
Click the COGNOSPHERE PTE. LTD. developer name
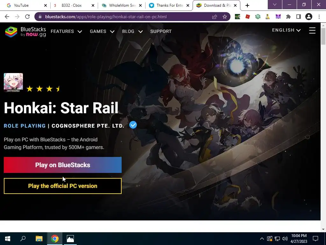coord(88,126)
